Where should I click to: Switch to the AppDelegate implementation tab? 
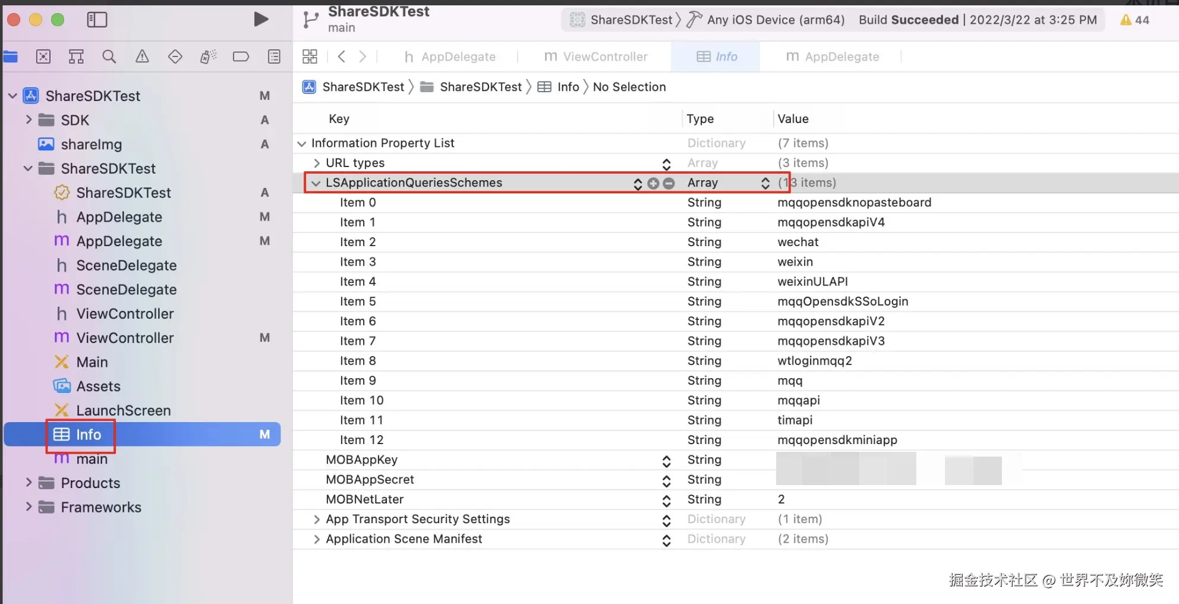pyautogui.click(x=833, y=56)
